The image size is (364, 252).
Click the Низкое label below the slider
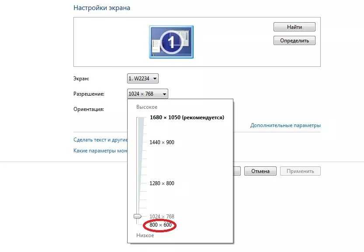tap(145, 235)
